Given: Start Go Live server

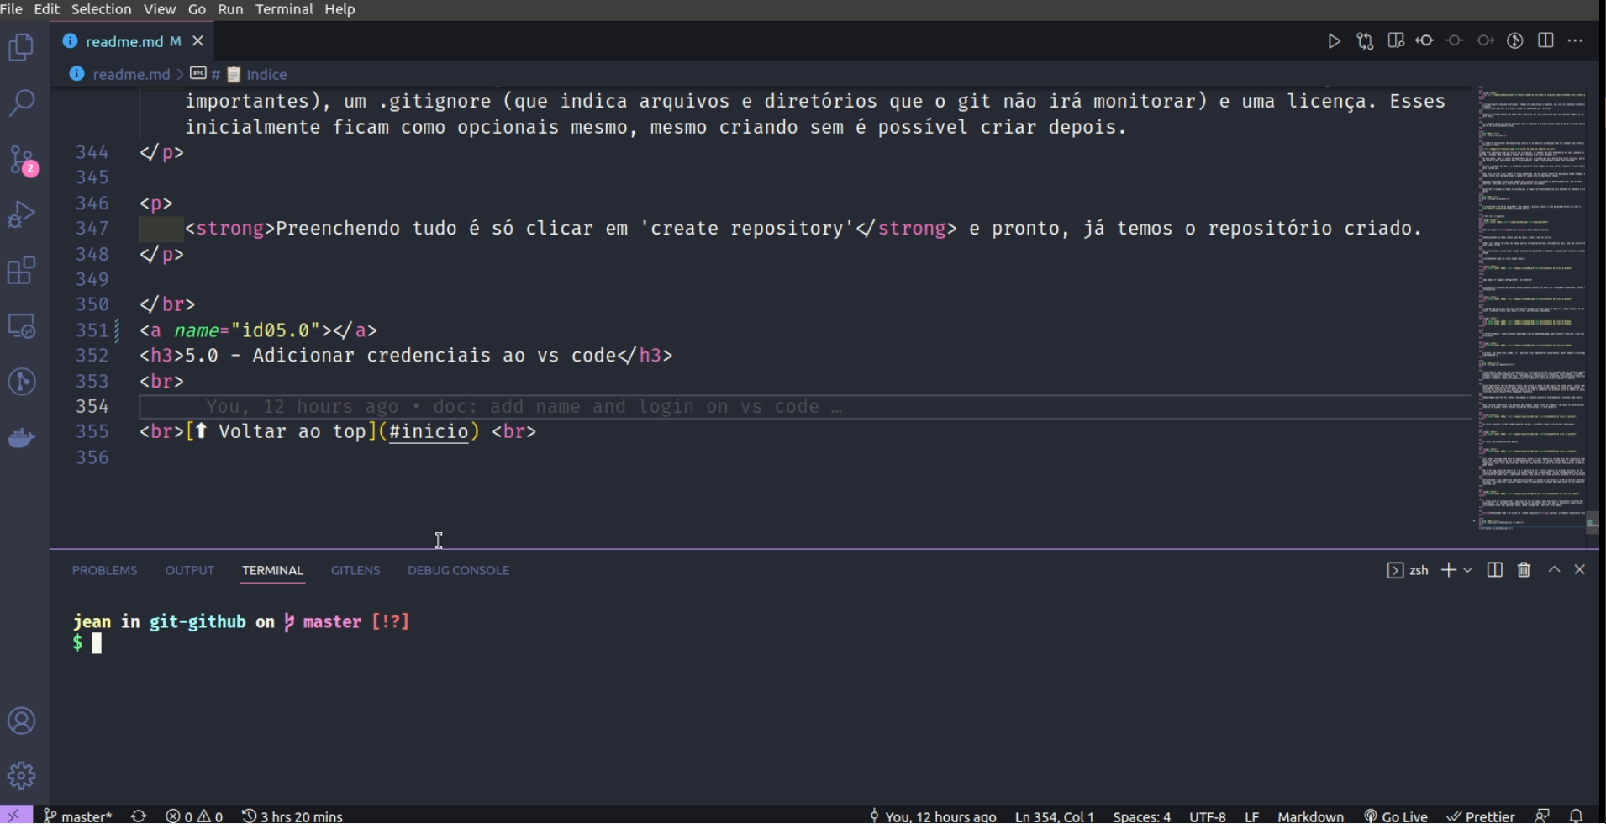Looking at the screenshot, I should (x=1396, y=816).
